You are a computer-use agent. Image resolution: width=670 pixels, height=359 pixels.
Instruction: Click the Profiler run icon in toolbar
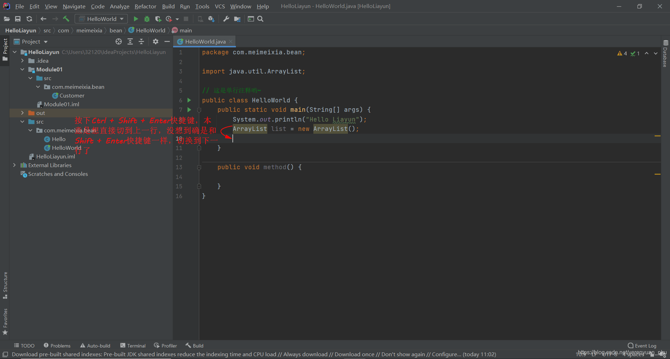169,19
